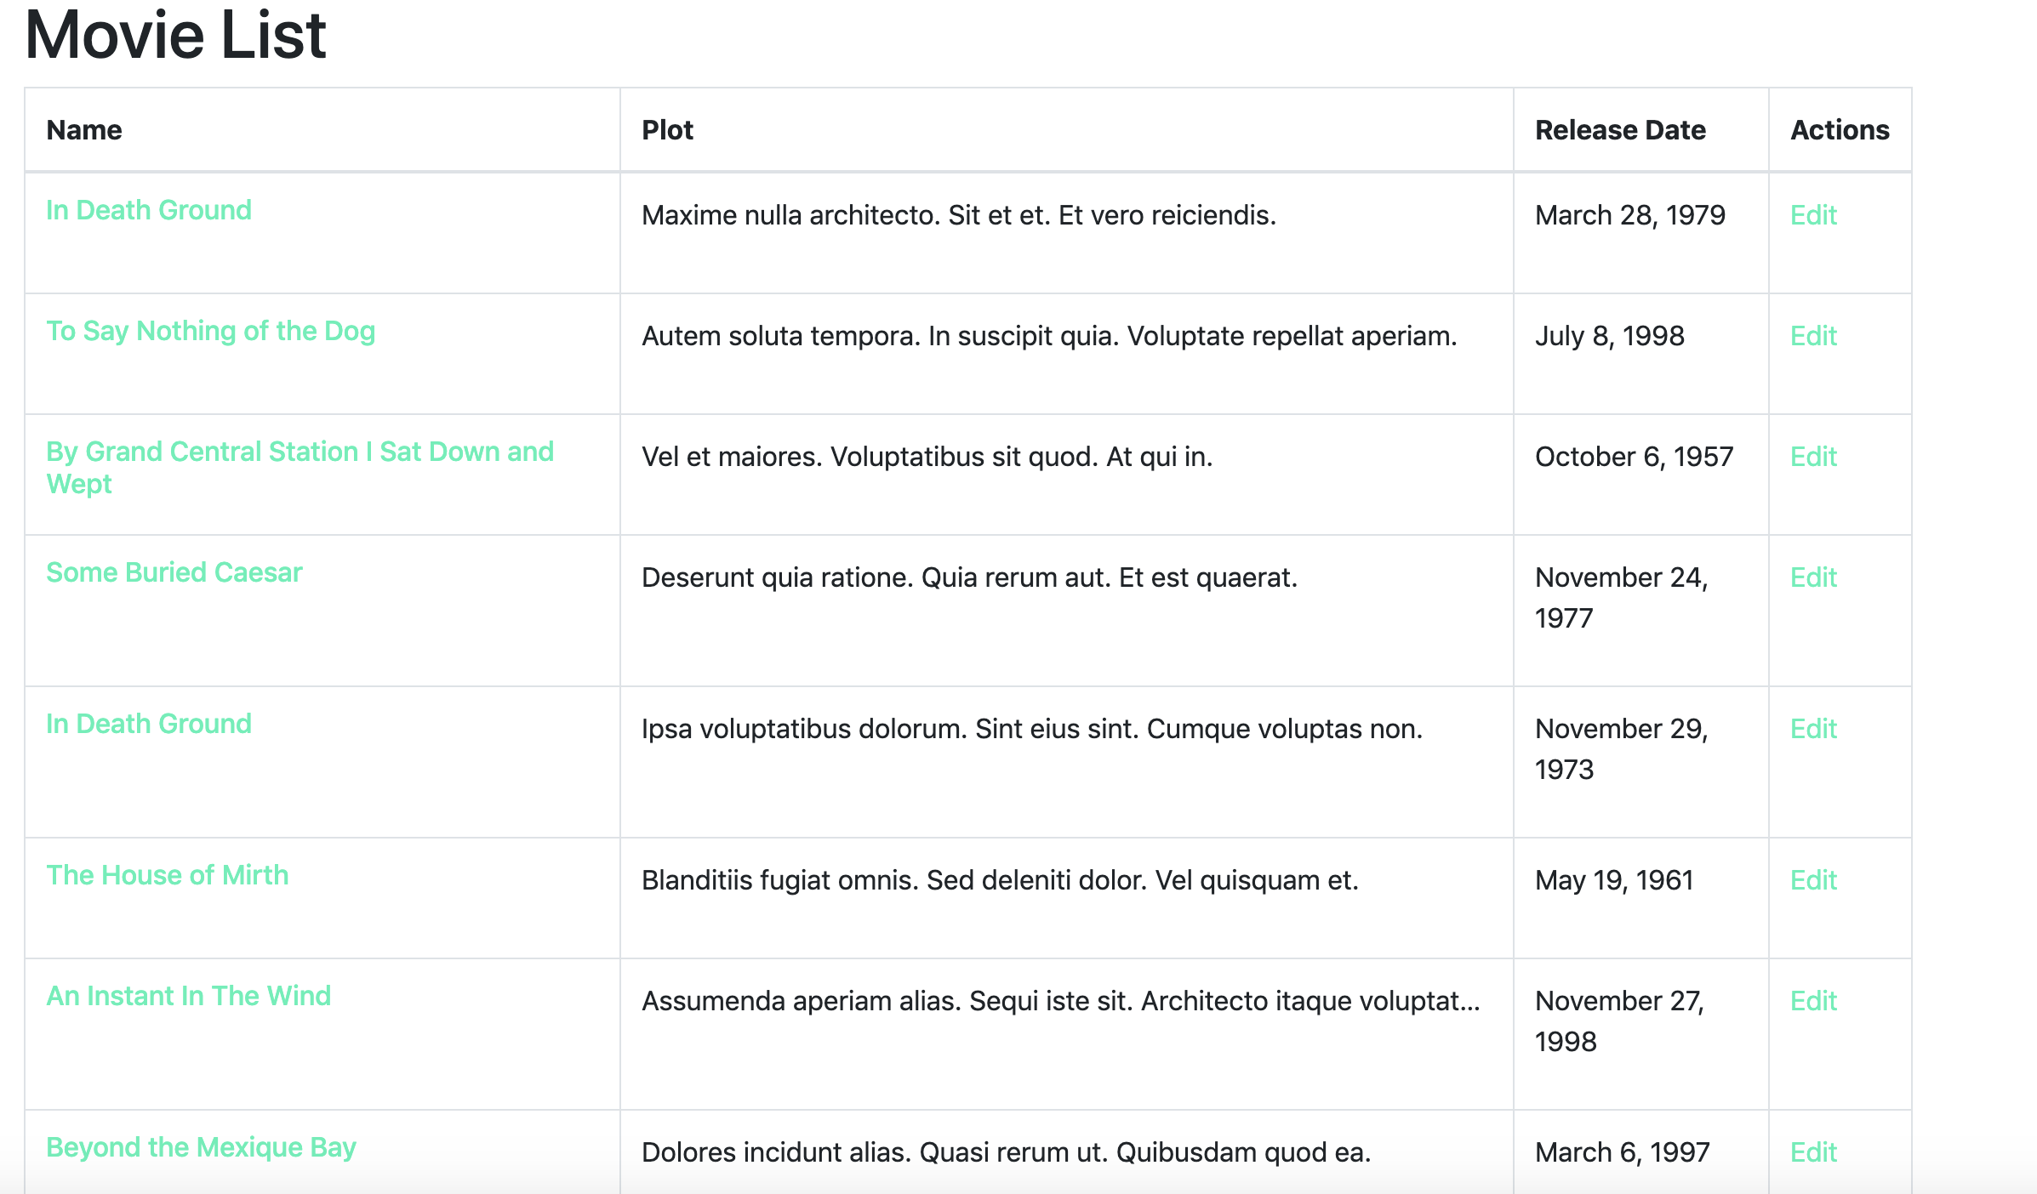The width and height of the screenshot is (2037, 1194).
Task: Open the first In Death Ground movie link
Action: (x=149, y=210)
